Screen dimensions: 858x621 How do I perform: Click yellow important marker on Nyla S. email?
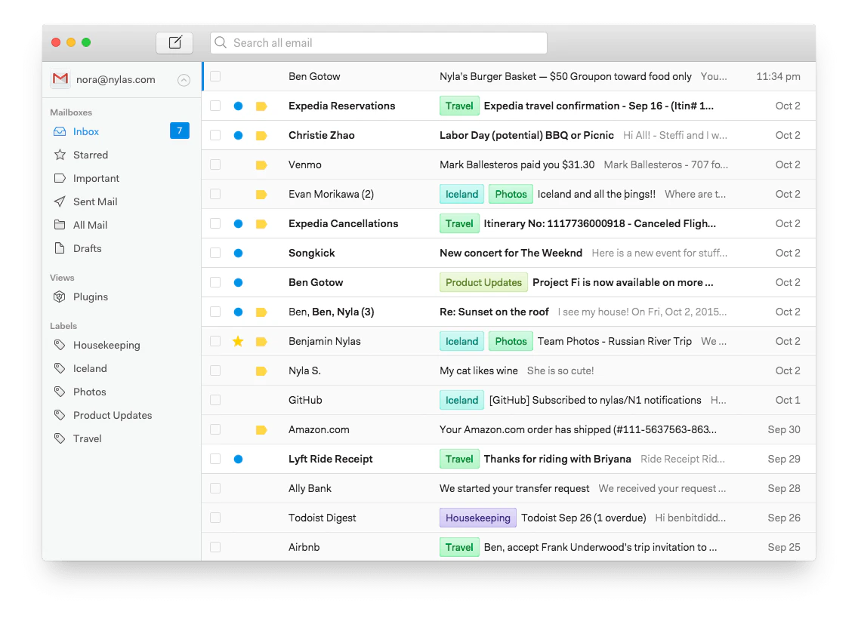261,371
